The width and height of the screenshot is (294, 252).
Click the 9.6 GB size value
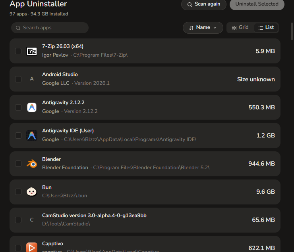click(265, 192)
